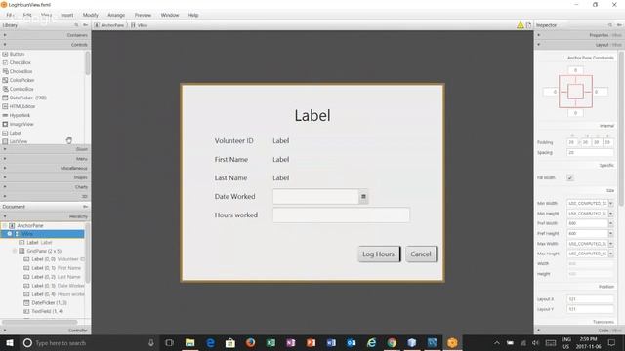
Task: Open the Min Width dropdown arrow
Action: tap(610, 204)
